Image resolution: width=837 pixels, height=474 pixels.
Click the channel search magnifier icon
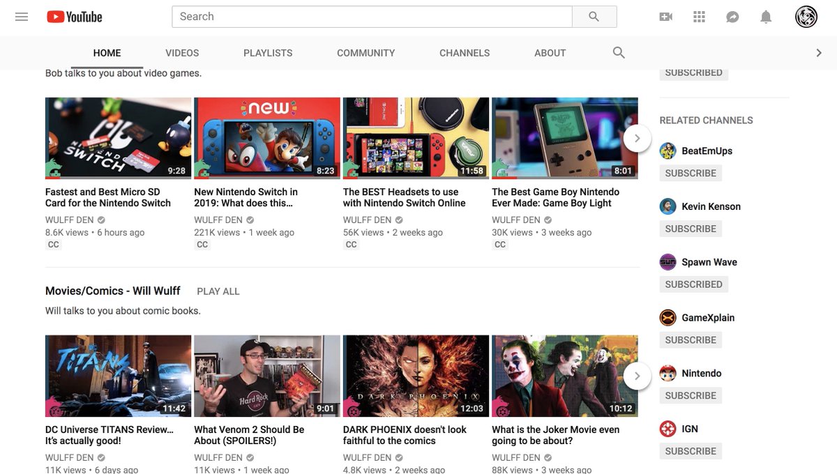tap(619, 53)
